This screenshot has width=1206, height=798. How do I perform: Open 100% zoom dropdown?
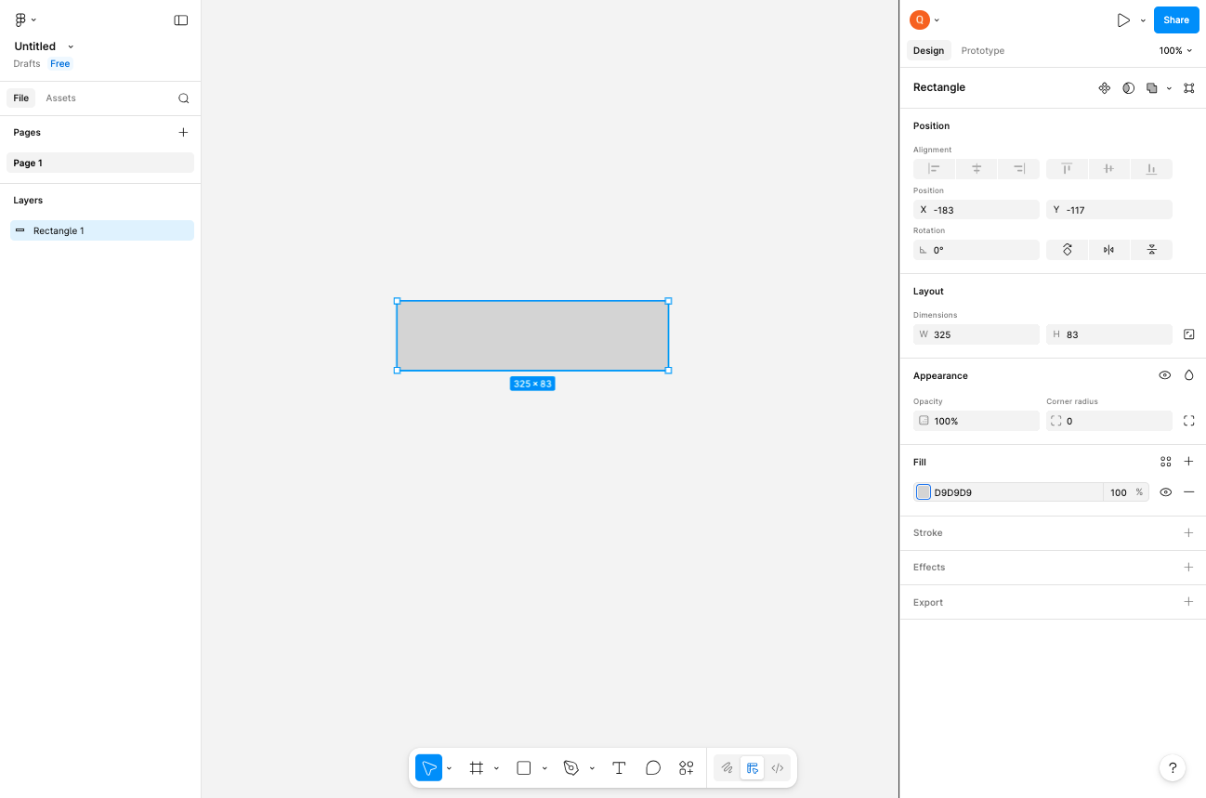pos(1175,51)
